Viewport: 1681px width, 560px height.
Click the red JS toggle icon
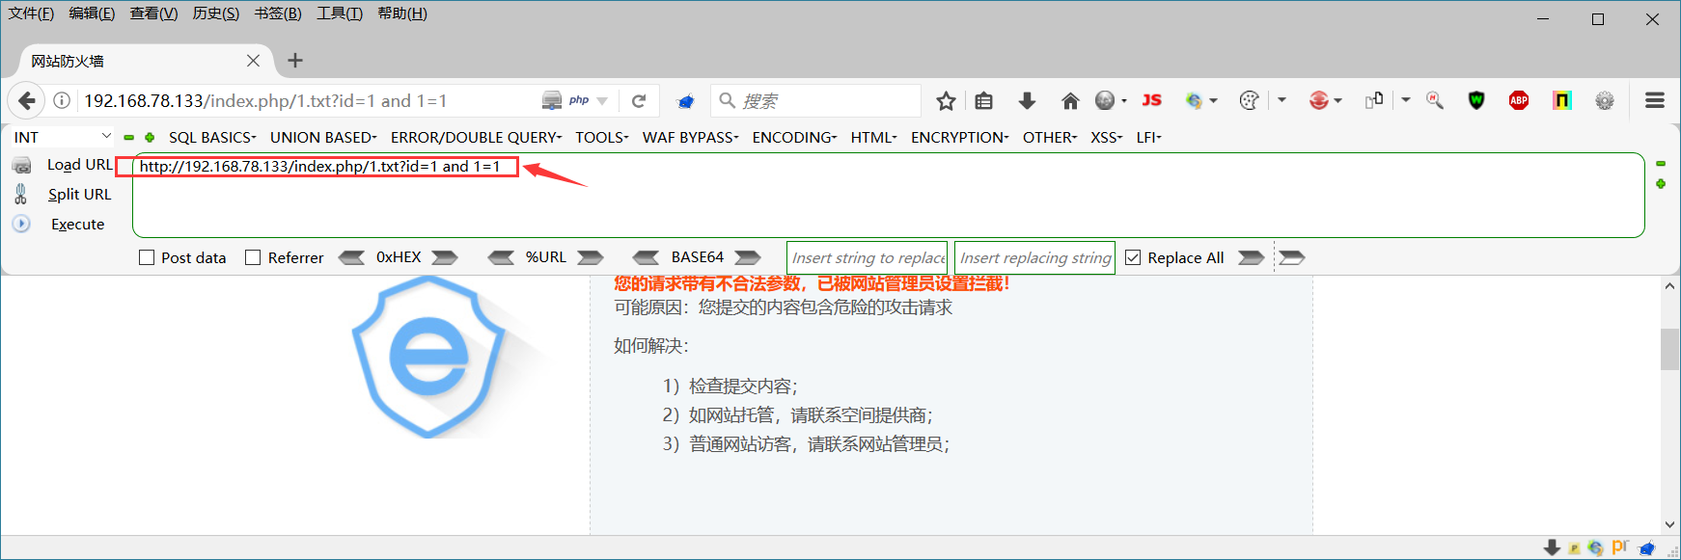tap(1151, 100)
